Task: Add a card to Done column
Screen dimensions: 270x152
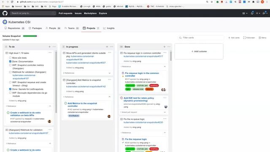Action: (164, 47)
